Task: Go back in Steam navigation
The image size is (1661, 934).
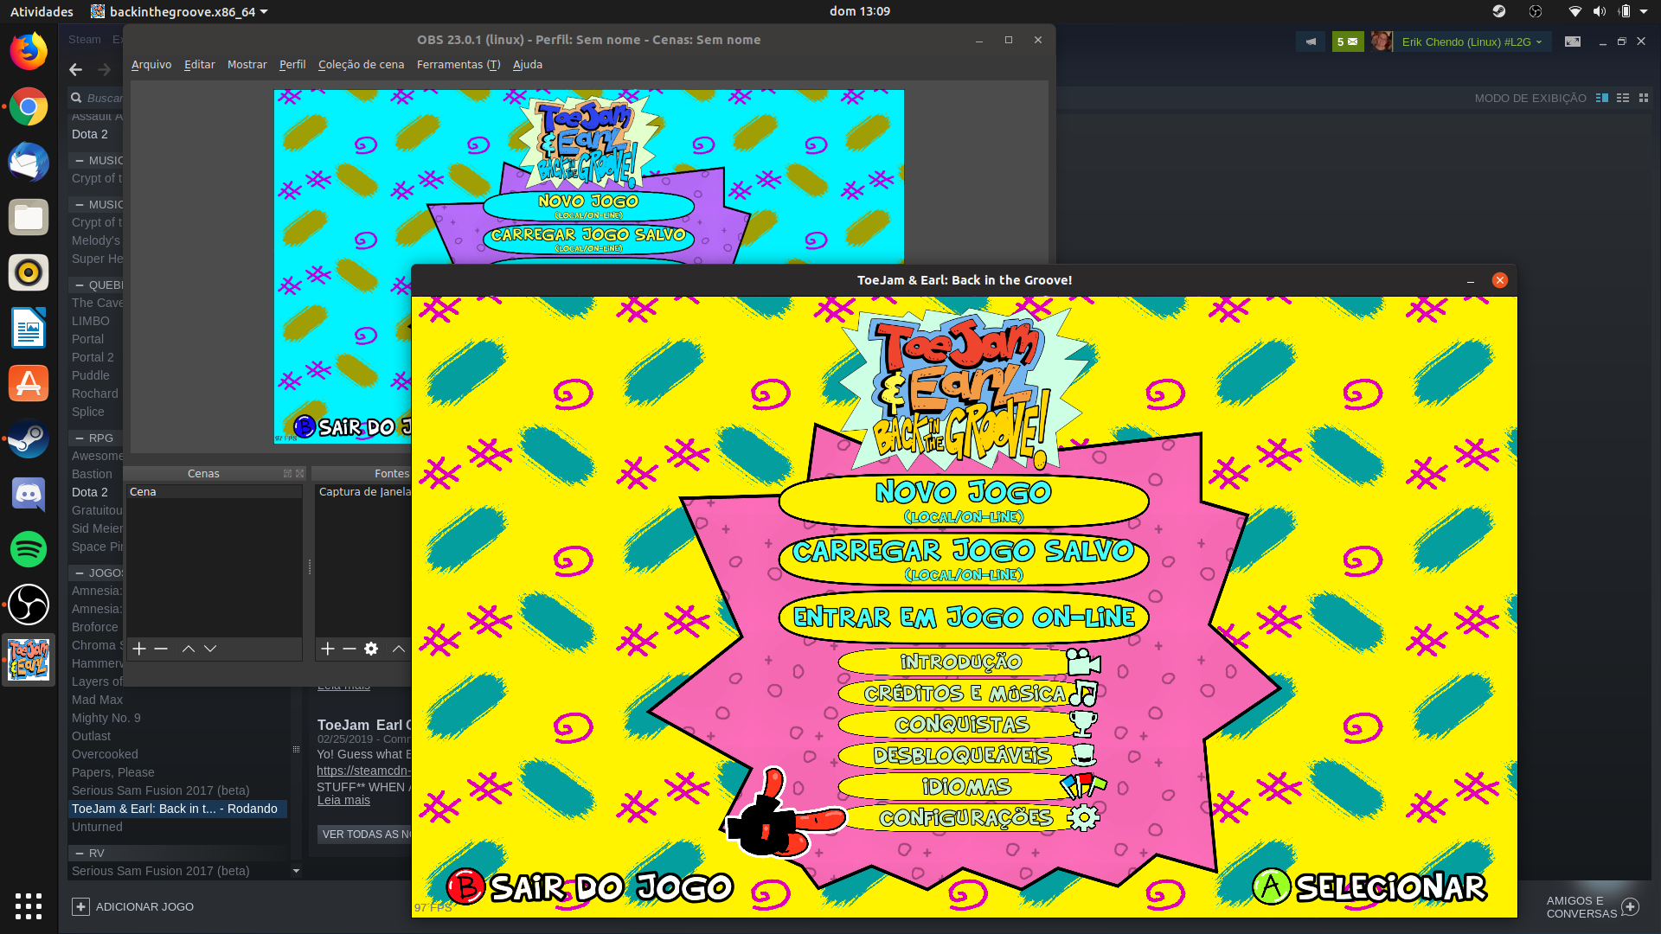Action: 75,69
